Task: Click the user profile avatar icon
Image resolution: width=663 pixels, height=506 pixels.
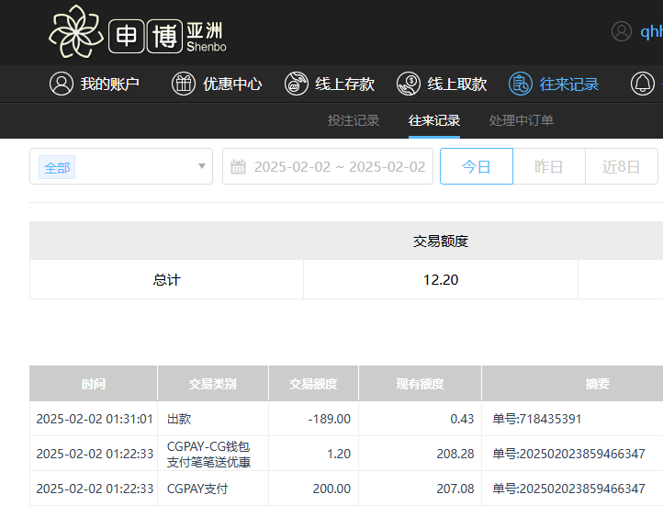Action: pyautogui.click(x=622, y=31)
